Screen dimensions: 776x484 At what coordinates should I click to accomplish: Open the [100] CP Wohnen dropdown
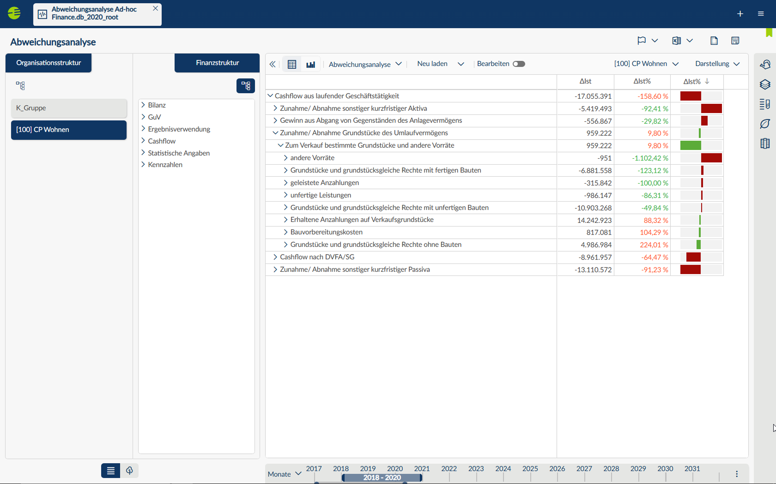tap(646, 64)
